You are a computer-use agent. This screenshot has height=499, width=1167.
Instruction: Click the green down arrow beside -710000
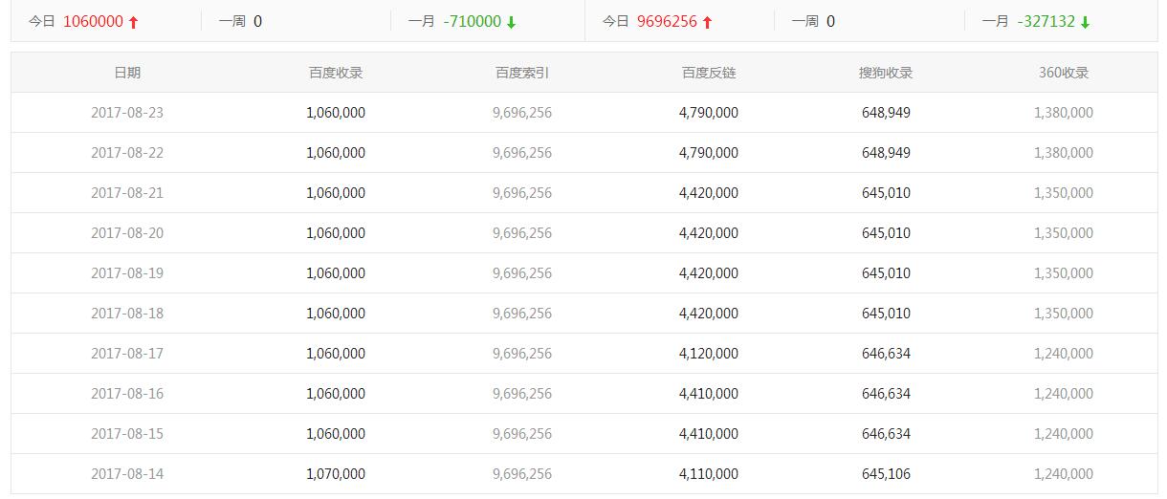click(512, 22)
